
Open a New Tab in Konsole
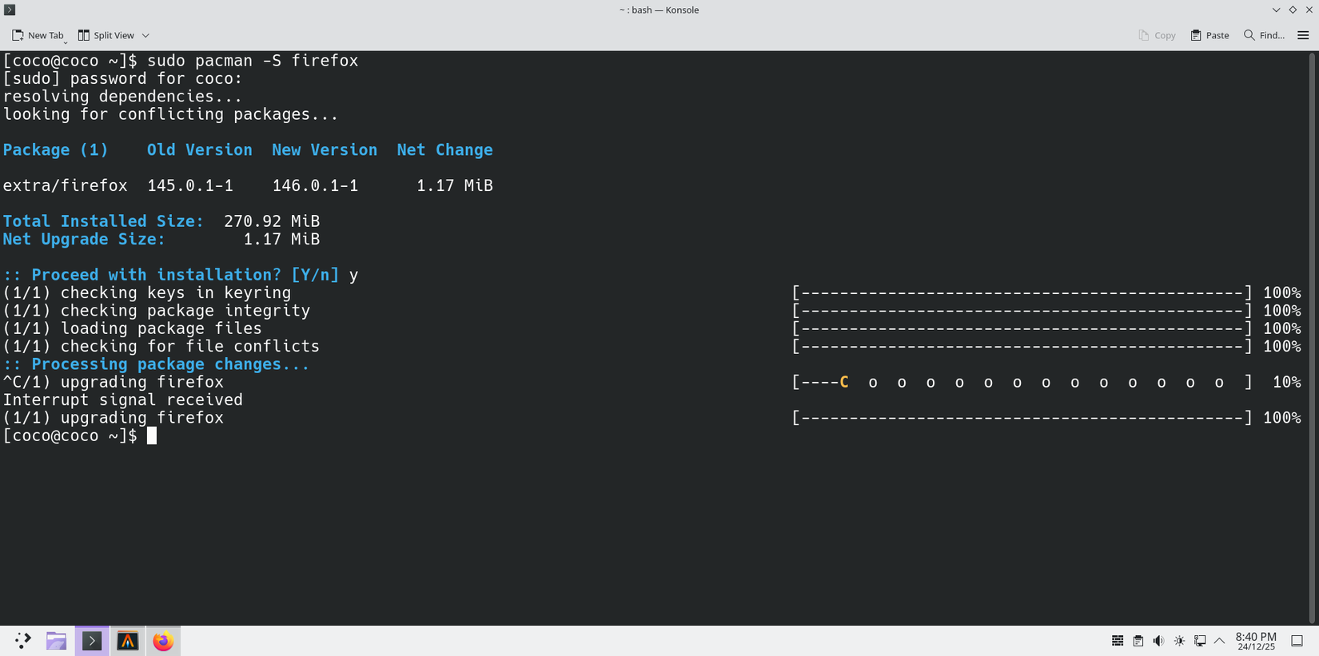37,35
